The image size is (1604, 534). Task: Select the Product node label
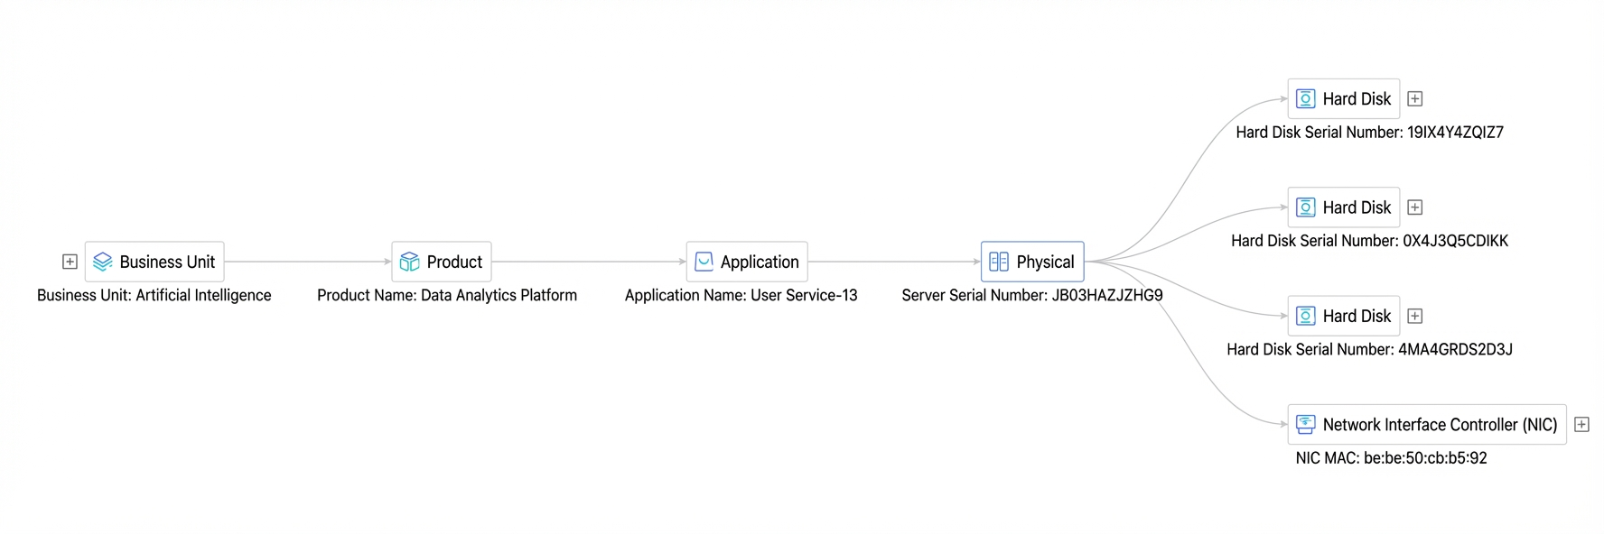click(454, 262)
